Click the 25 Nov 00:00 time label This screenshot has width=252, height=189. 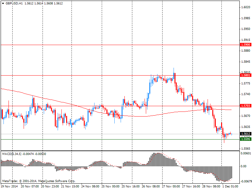(x=111, y=186)
